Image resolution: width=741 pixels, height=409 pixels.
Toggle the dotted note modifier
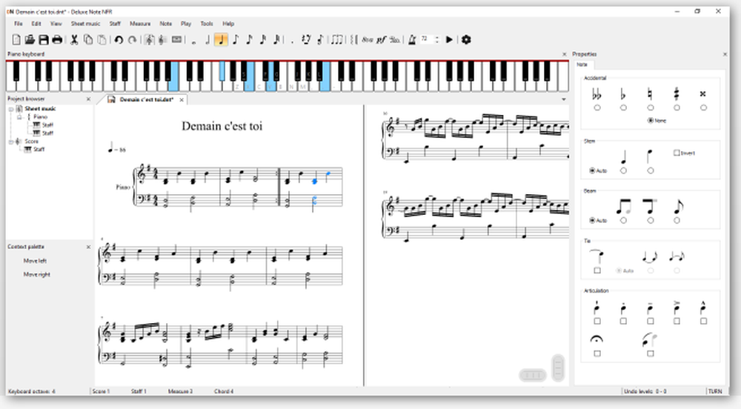coord(292,41)
